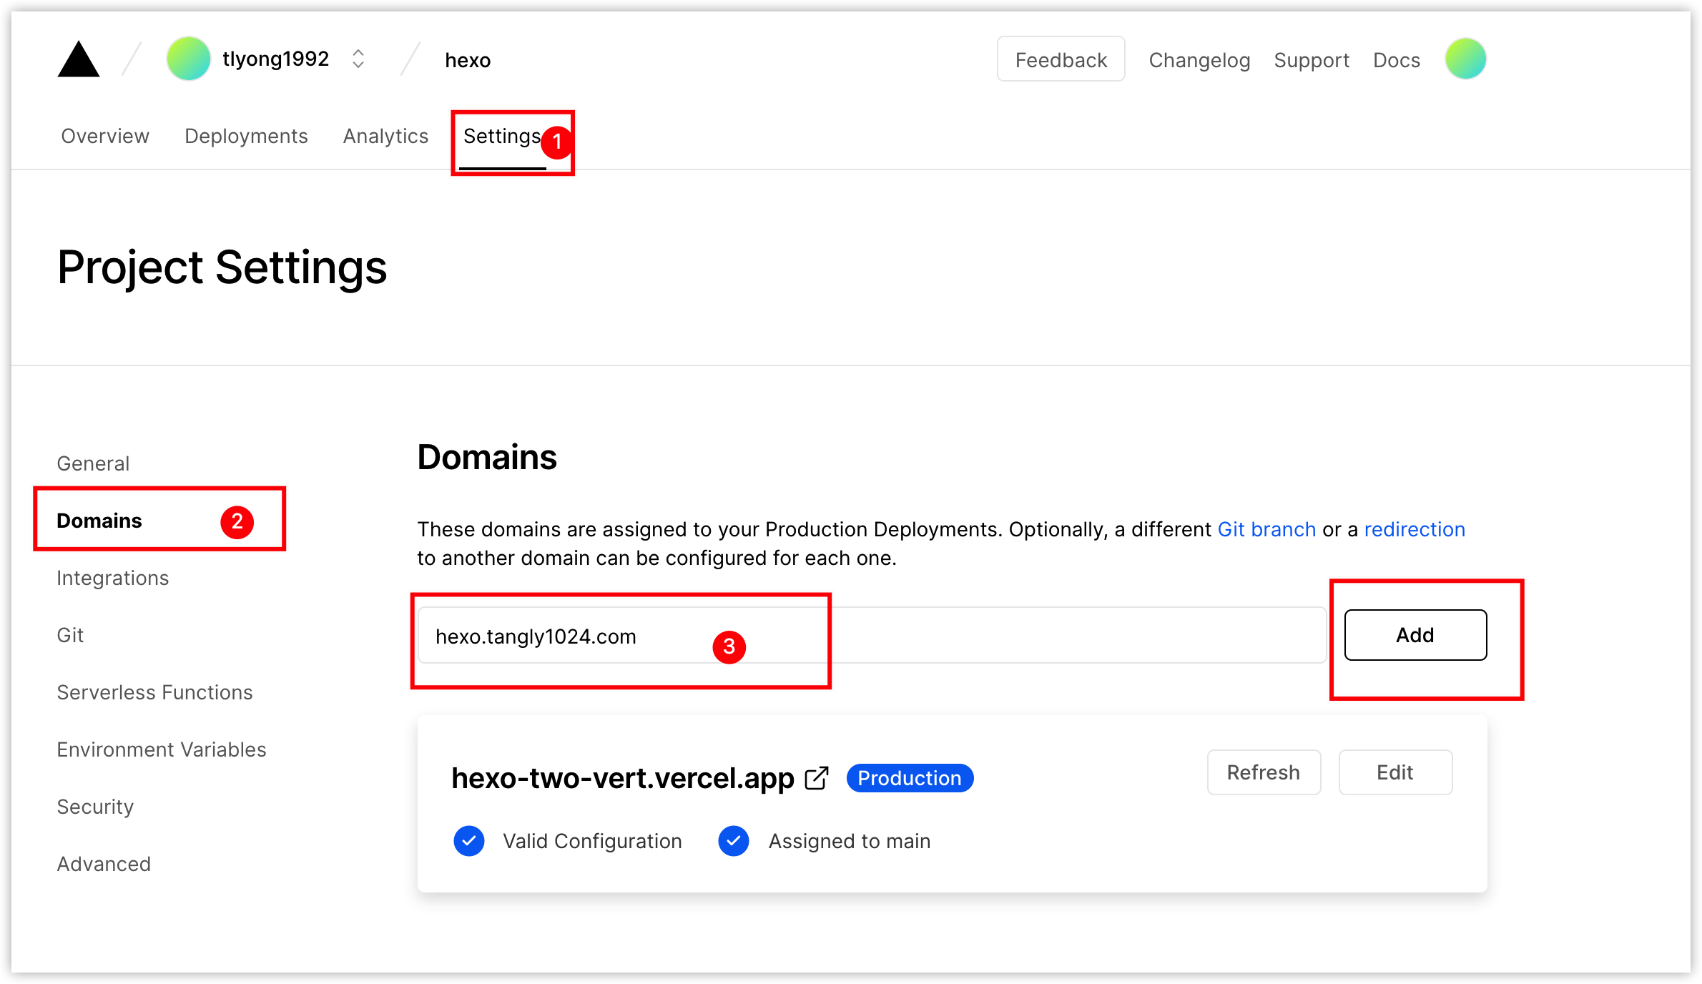Click the tlyong1992 account name
Screen dimensions: 1702x984
(276, 59)
